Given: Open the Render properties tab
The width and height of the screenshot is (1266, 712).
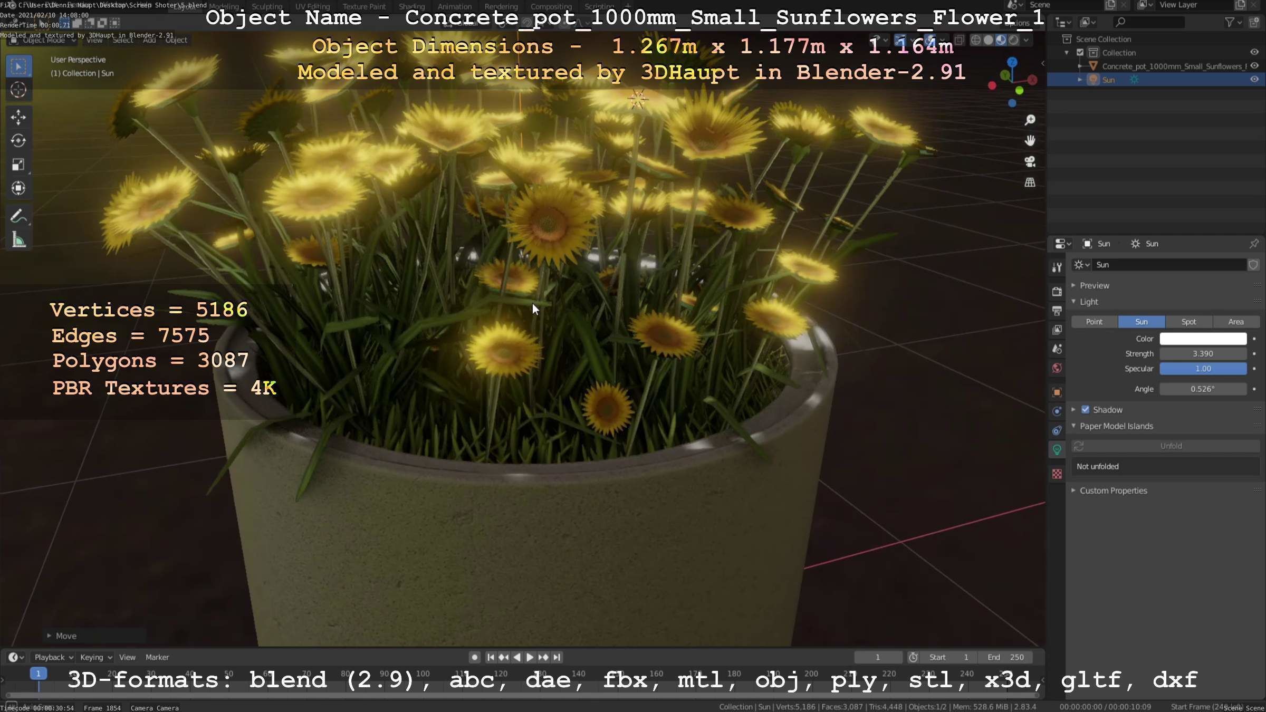Looking at the screenshot, I should [x=1057, y=292].
